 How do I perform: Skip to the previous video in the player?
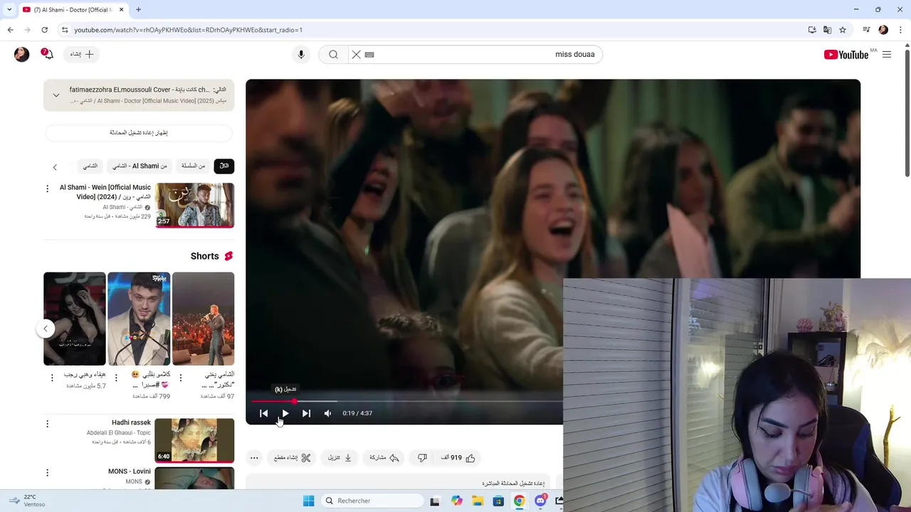click(x=263, y=413)
